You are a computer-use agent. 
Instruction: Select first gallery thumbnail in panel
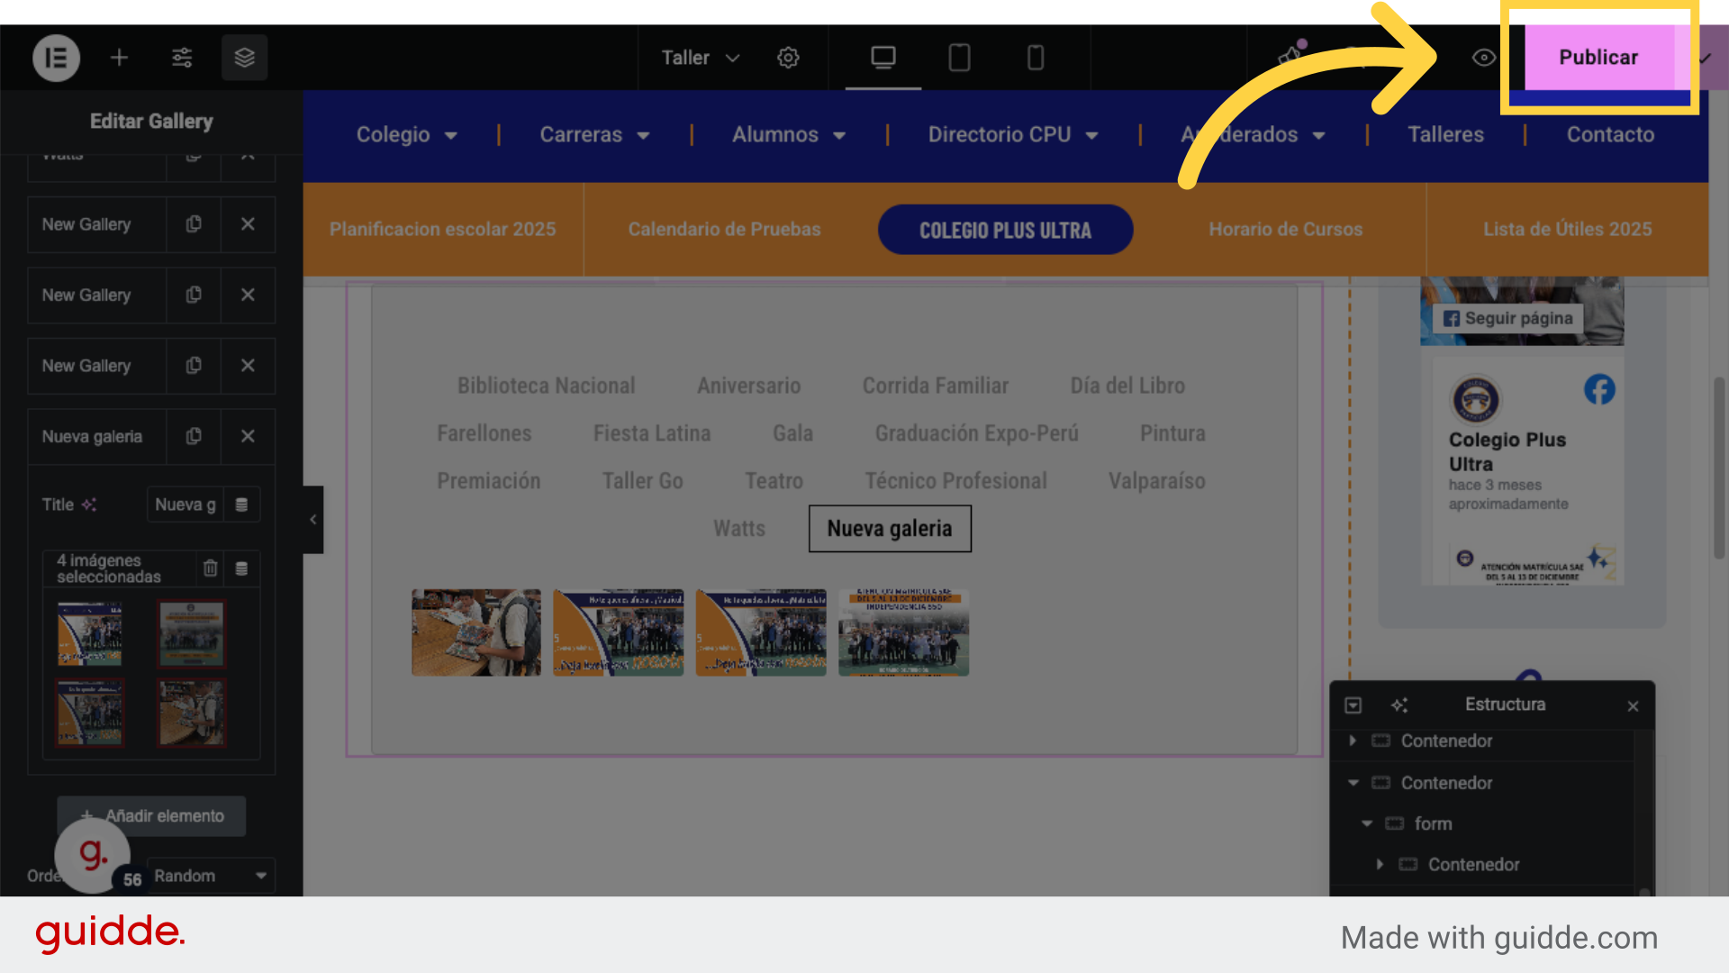click(90, 634)
